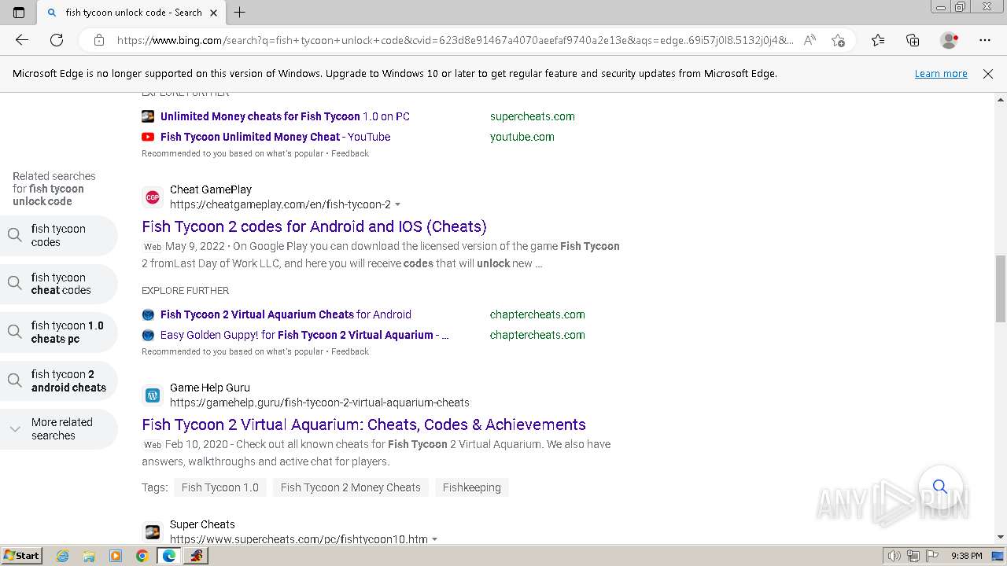Open Fish Tycoon 2 Virtual Aquarium: Cheats, Codes & Achievements
This screenshot has height=566, width=1007.
363,424
